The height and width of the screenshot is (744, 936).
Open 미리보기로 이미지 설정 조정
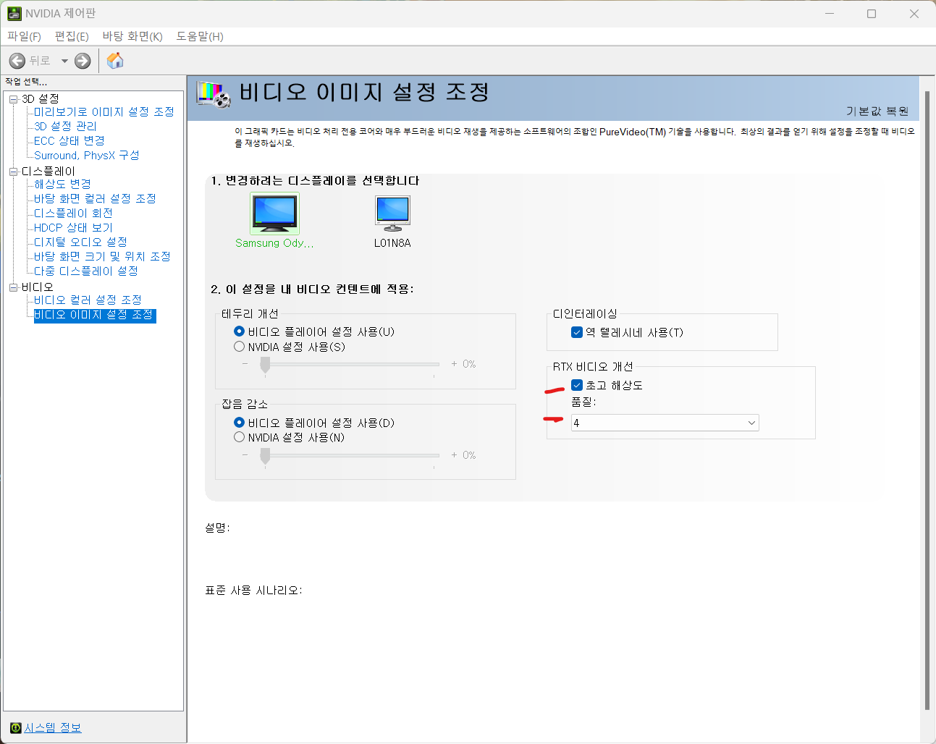[x=104, y=111]
